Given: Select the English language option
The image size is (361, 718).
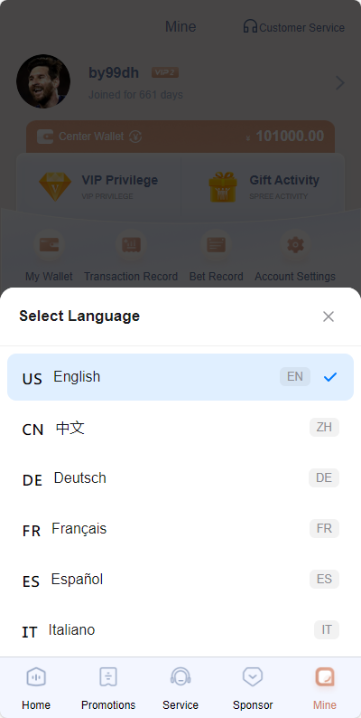Looking at the screenshot, I should [180, 377].
